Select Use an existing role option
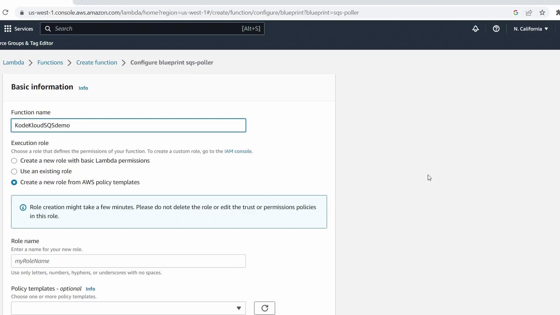560x315 pixels. click(14, 171)
